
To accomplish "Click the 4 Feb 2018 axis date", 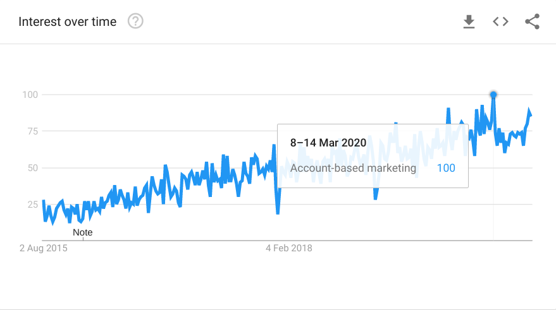I will pos(289,248).
